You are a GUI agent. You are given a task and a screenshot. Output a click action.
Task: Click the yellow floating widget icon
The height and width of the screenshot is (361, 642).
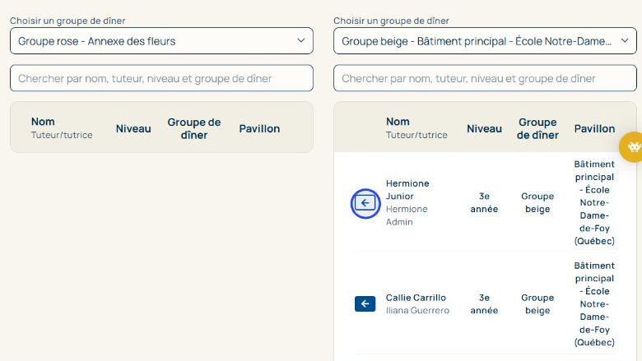tap(632, 147)
